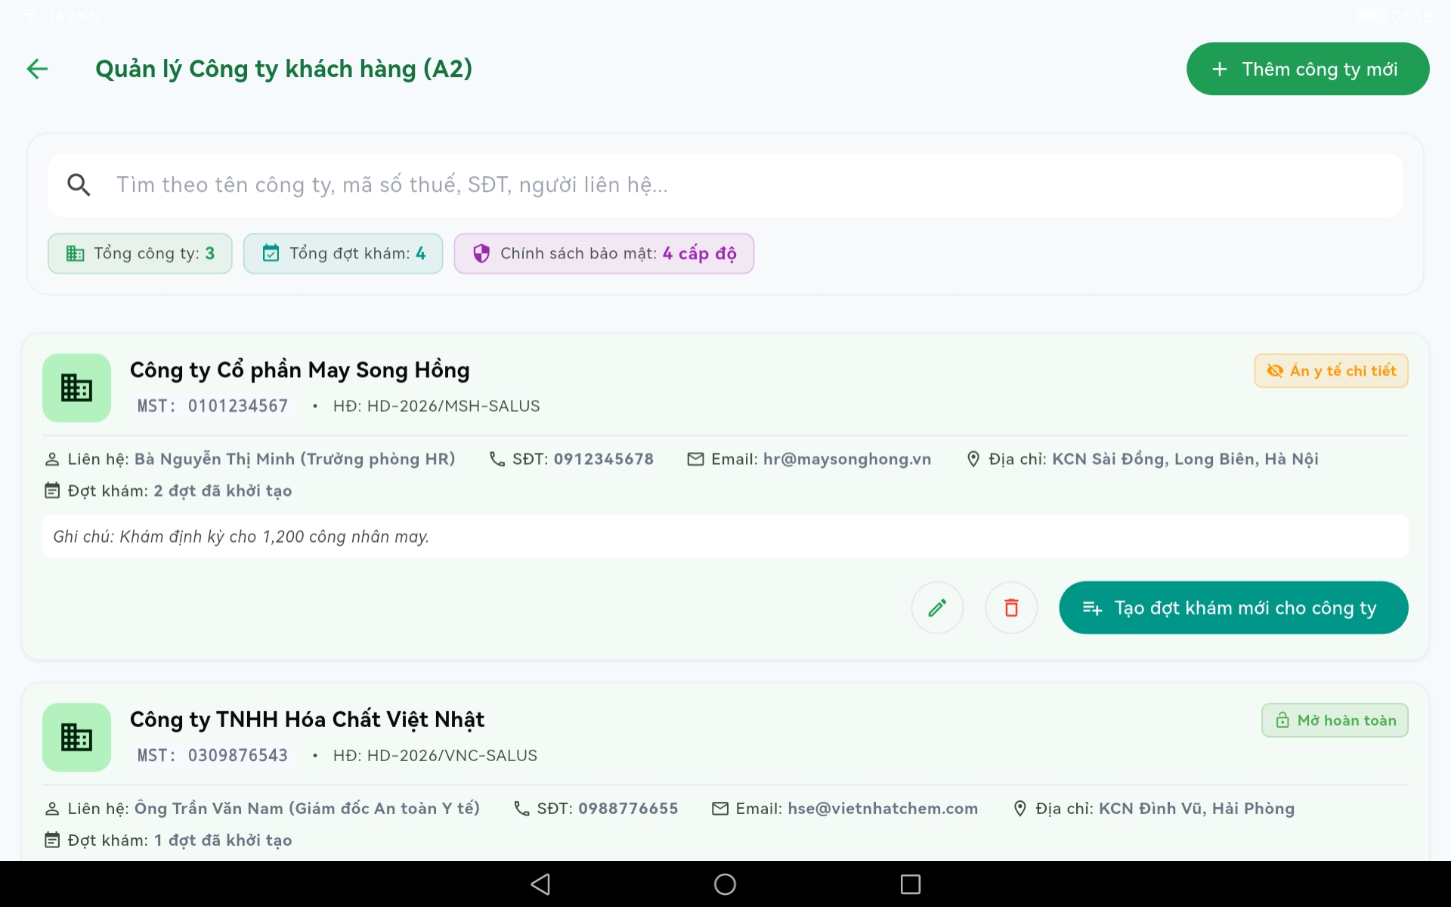Tap Hóa Chất Việt Nhật building icon
1451x907 pixels.
coord(76,737)
